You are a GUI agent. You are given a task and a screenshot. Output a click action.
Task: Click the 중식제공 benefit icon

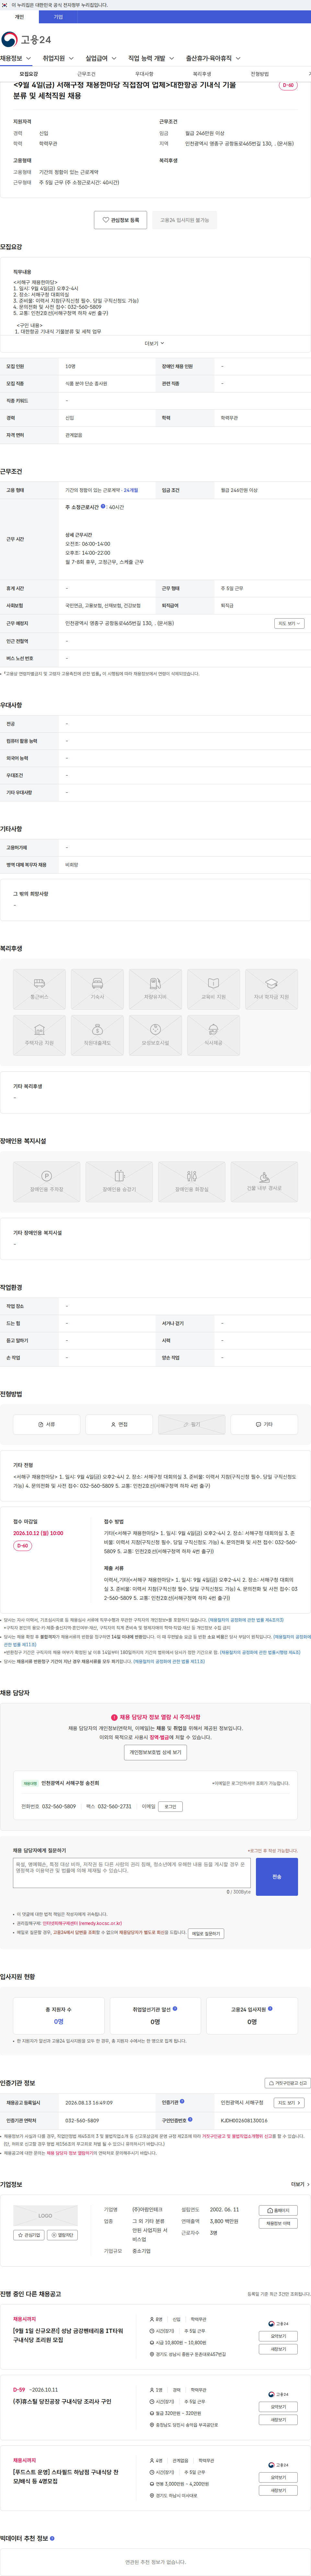tap(213, 1035)
